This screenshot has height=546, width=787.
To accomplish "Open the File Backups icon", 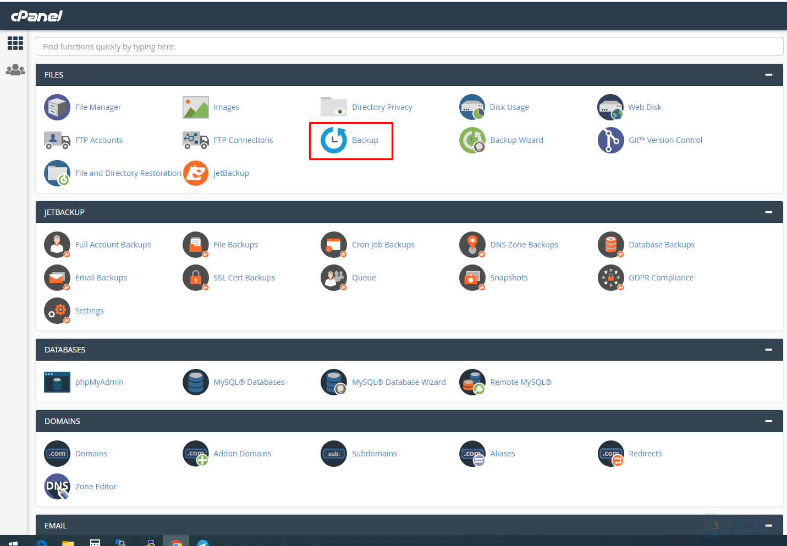I will 196,245.
